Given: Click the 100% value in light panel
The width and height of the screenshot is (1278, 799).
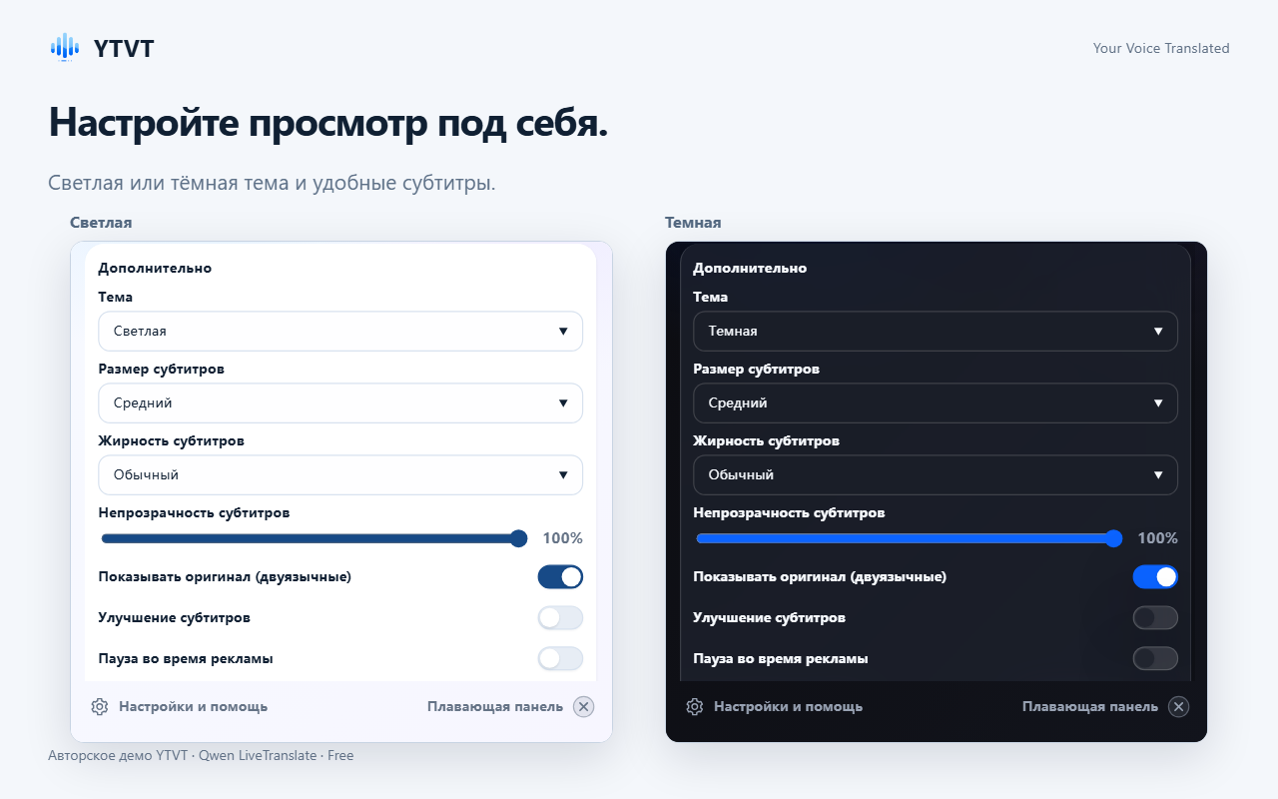Looking at the screenshot, I should tap(563, 538).
